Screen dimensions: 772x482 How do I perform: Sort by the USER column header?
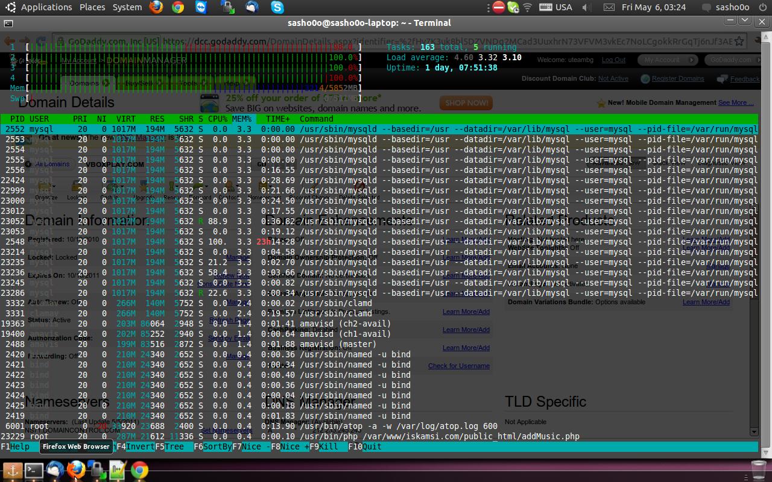coord(39,119)
